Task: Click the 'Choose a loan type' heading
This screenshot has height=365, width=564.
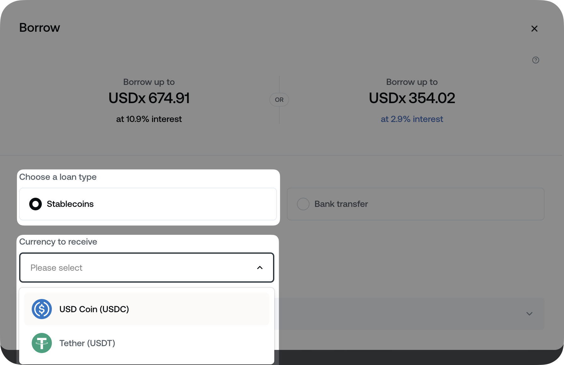Action: 58,177
